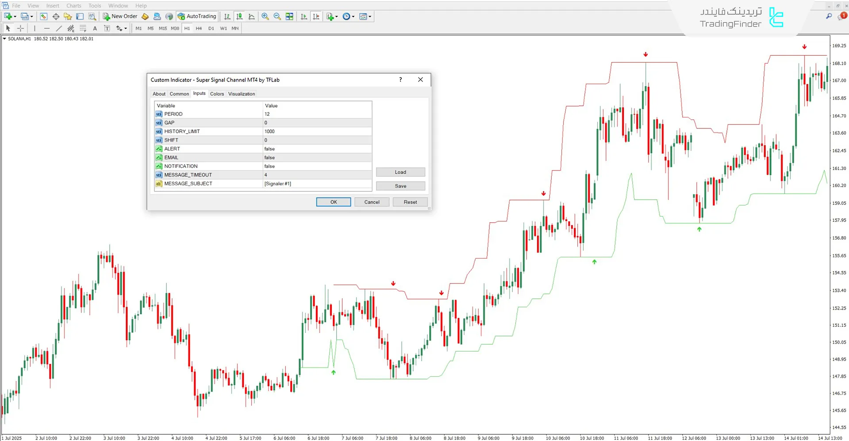Toggle the AutoTrading button

pyautogui.click(x=197, y=16)
